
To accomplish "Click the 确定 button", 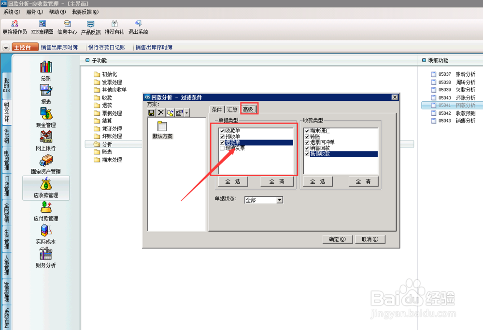I will (337, 239).
